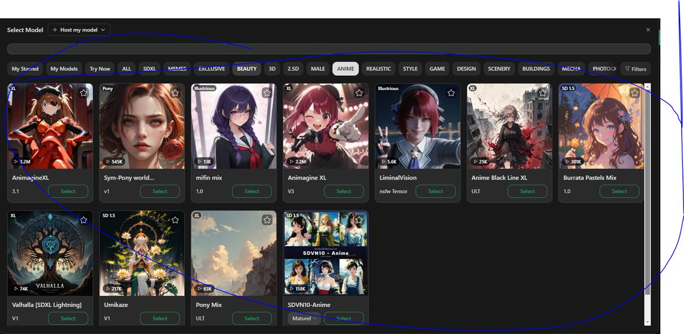Select the BEAUTY category tab
The width and height of the screenshot is (684, 334).
[247, 69]
